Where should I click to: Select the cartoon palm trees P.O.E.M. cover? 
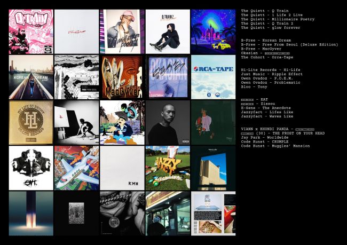pyautogui.click(x=122, y=123)
